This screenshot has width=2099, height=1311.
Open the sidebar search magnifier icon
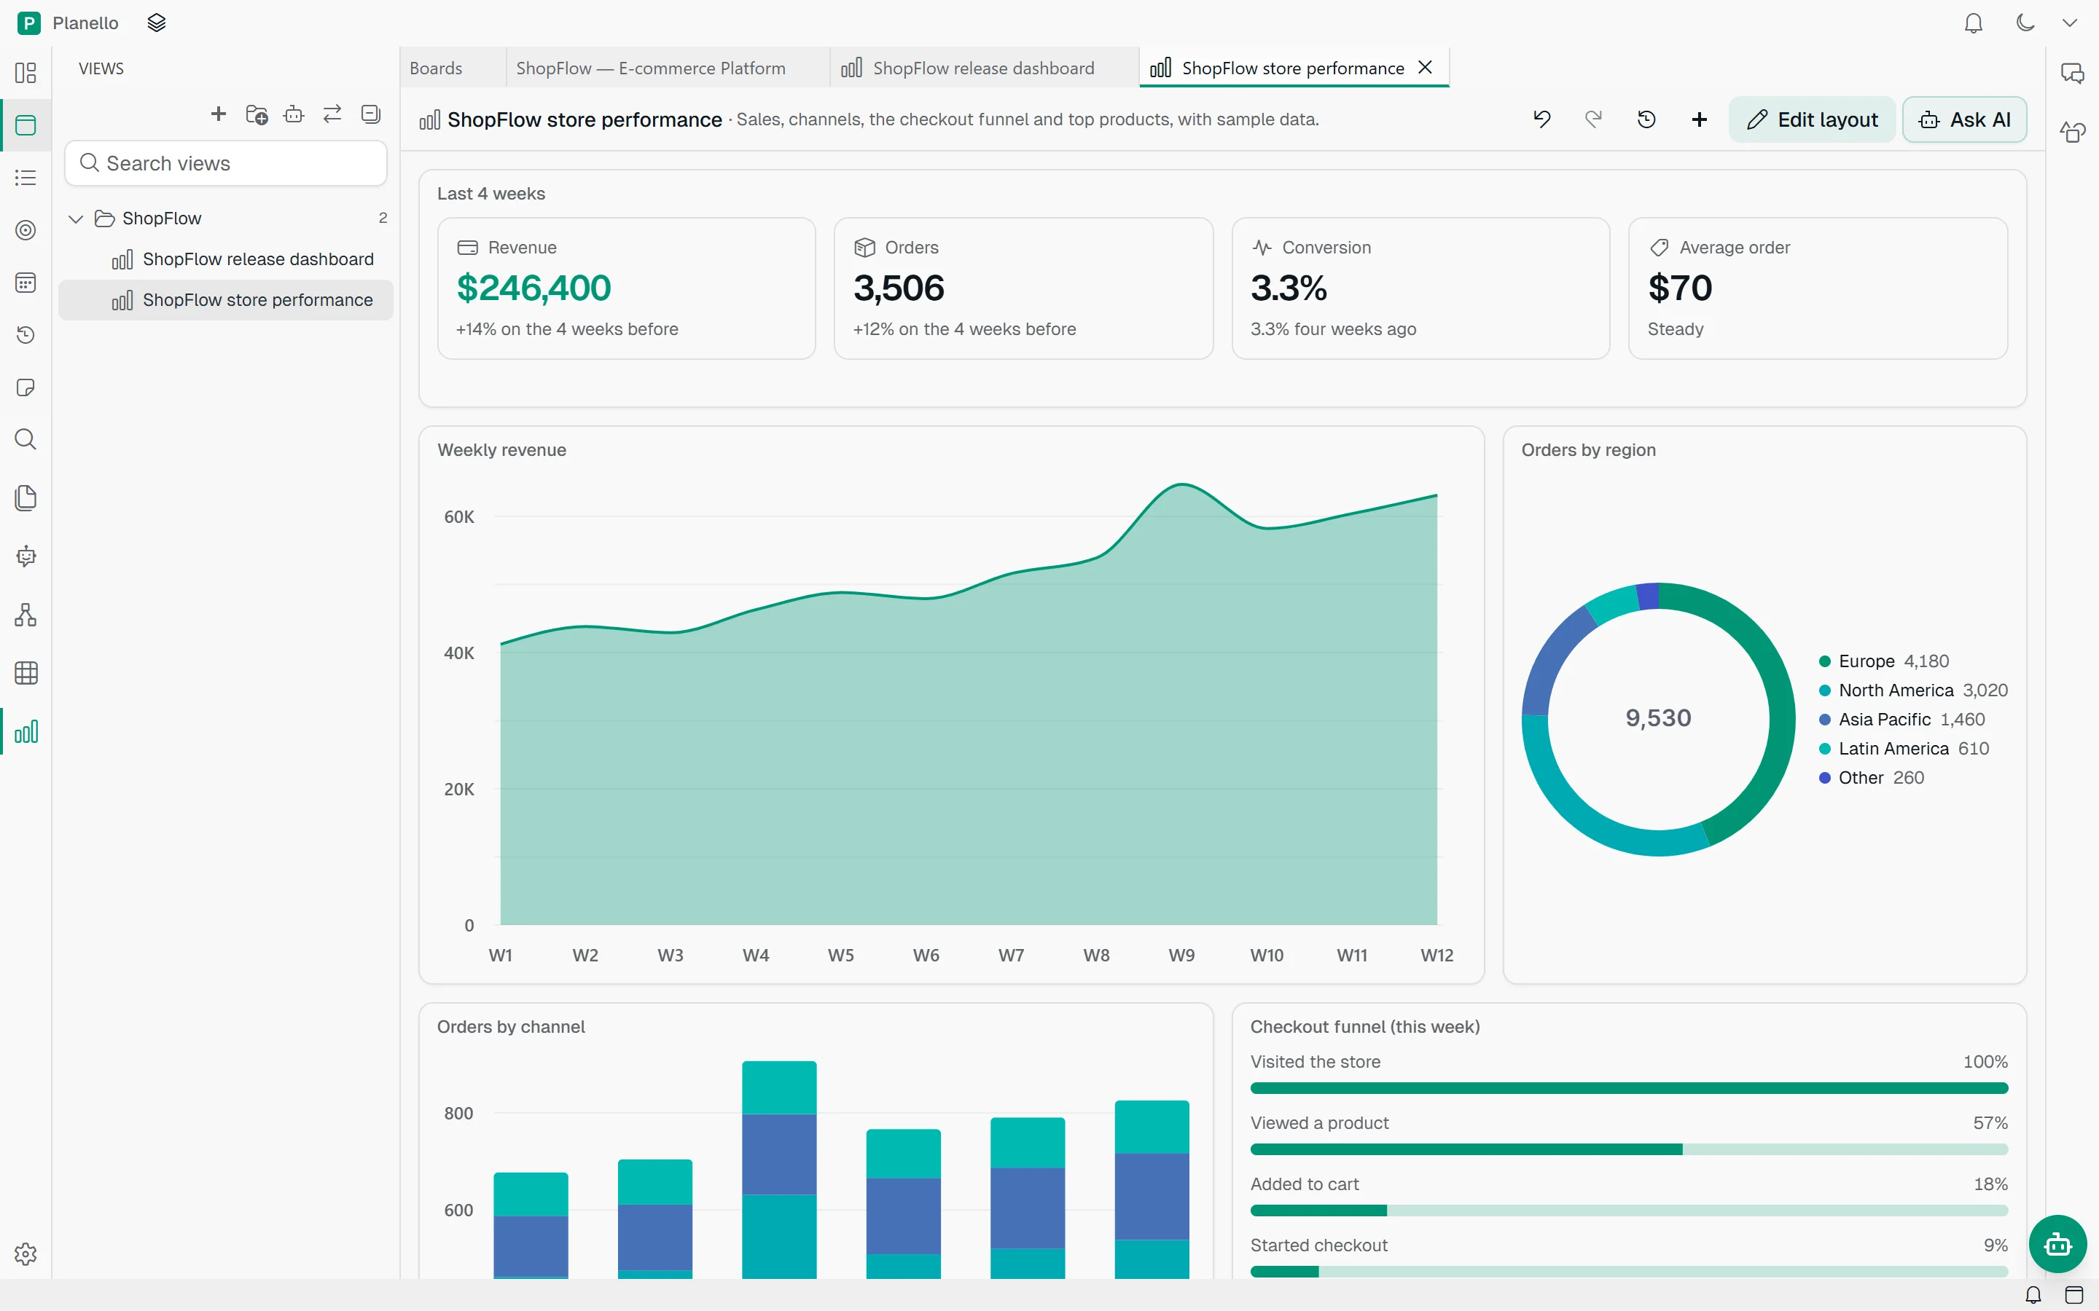point(26,440)
